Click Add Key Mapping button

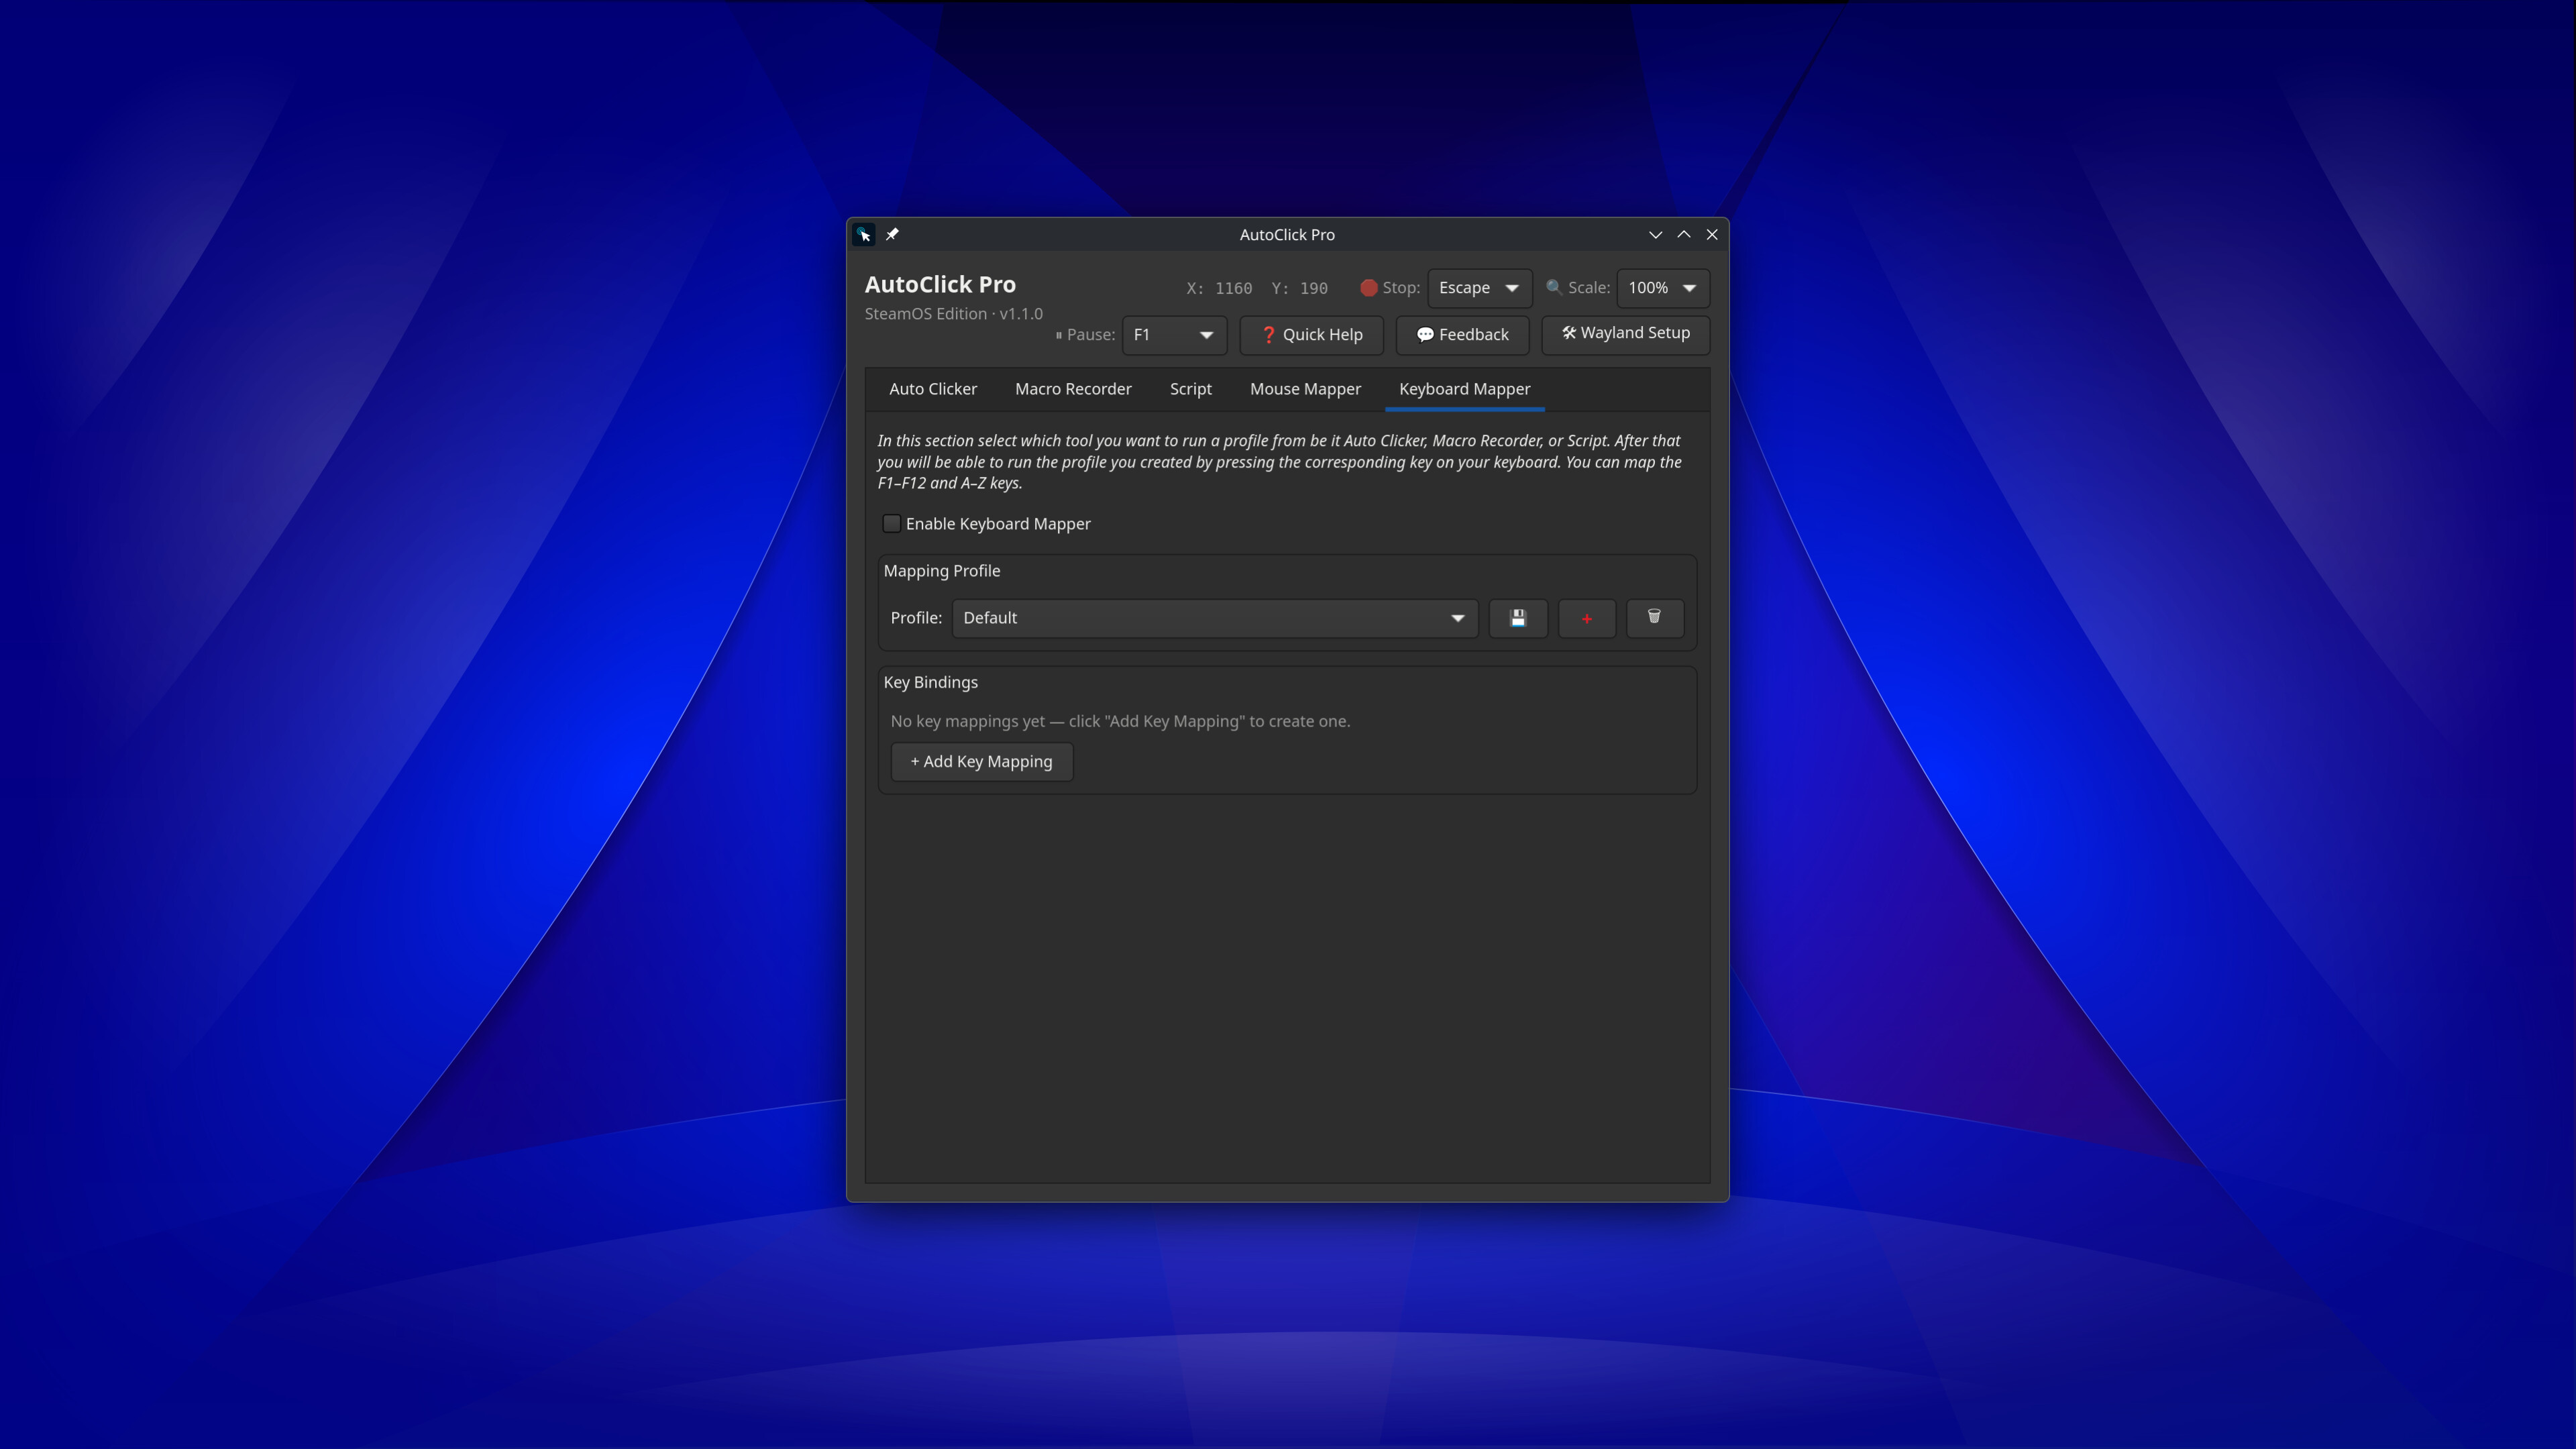point(982,762)
